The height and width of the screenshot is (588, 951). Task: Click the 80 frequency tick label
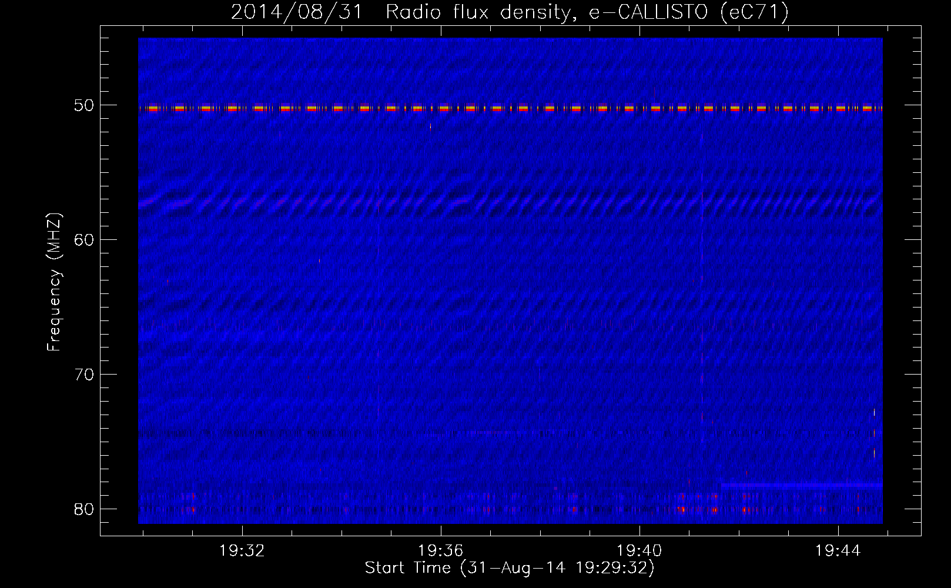pos(84,509)
